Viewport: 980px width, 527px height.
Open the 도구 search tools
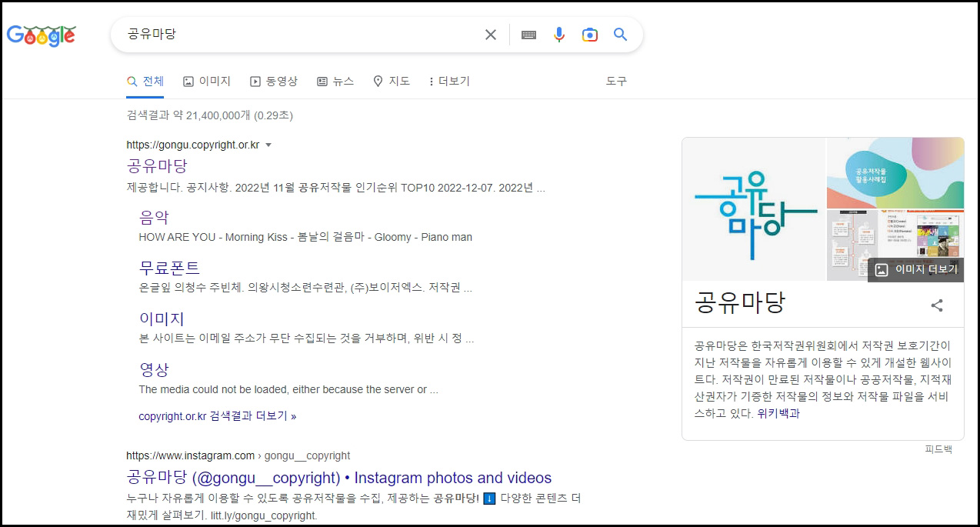(616, 81)
